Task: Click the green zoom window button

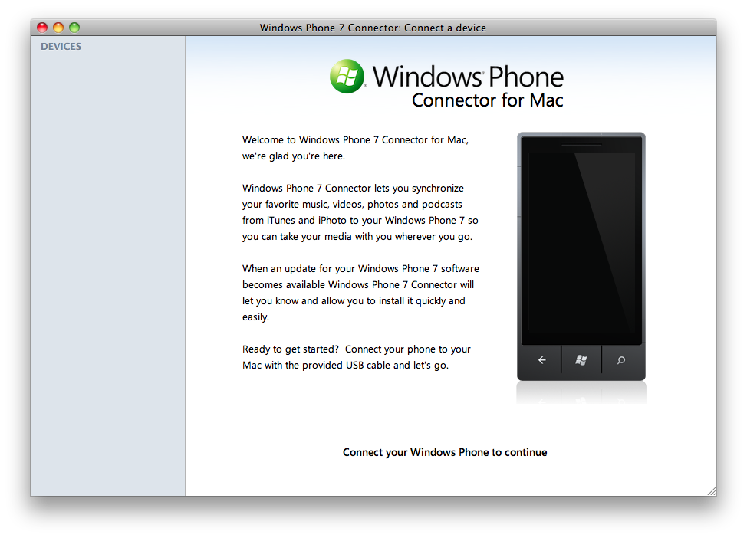Action: point(74,28)
